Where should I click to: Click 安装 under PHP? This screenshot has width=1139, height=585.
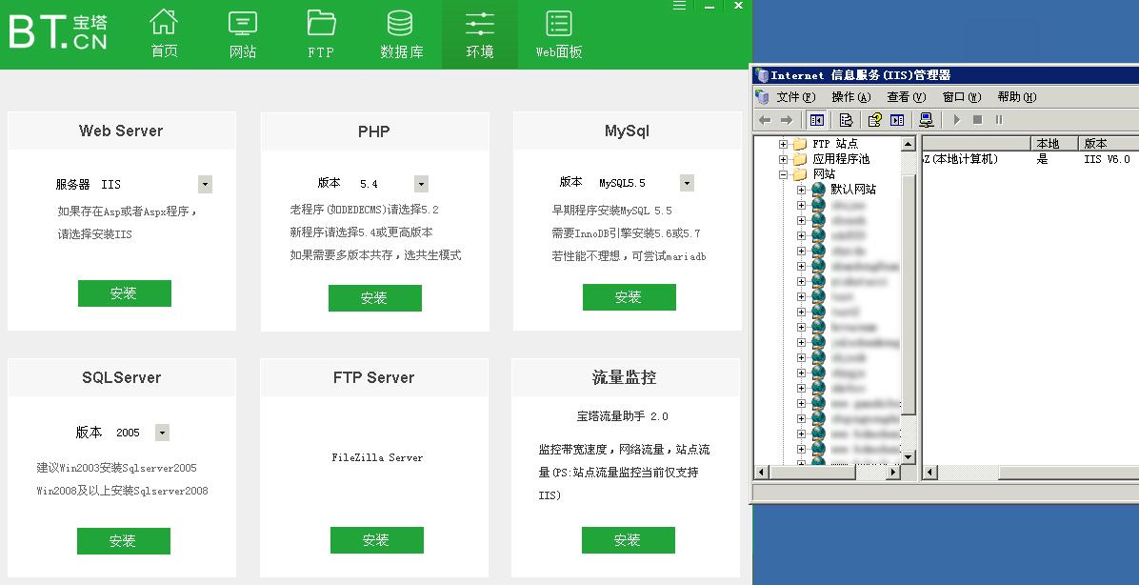click(x=375, y=298)
